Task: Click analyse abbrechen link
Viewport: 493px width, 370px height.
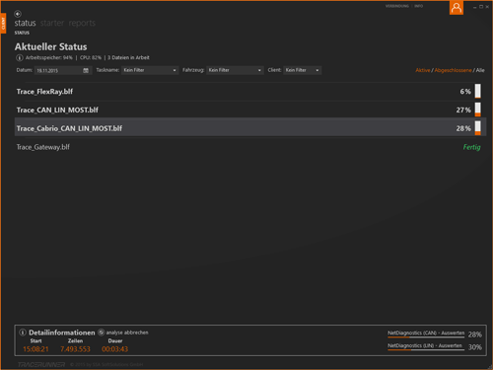Action: pos(127,333)
